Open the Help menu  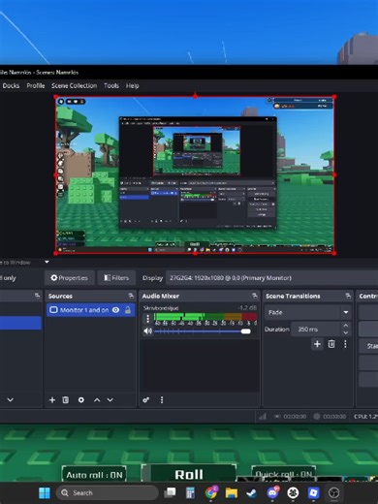tap(132, 85)
